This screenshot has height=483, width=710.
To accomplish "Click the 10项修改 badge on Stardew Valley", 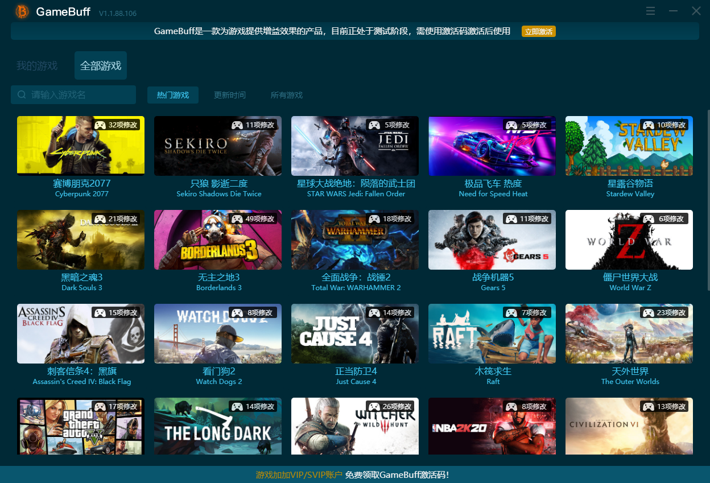I will [x=664, y=125].
